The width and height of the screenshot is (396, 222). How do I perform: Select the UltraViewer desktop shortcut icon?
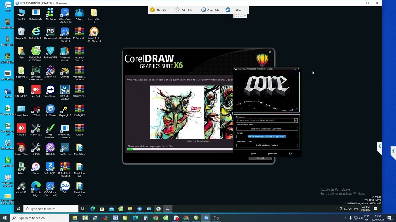50,111
